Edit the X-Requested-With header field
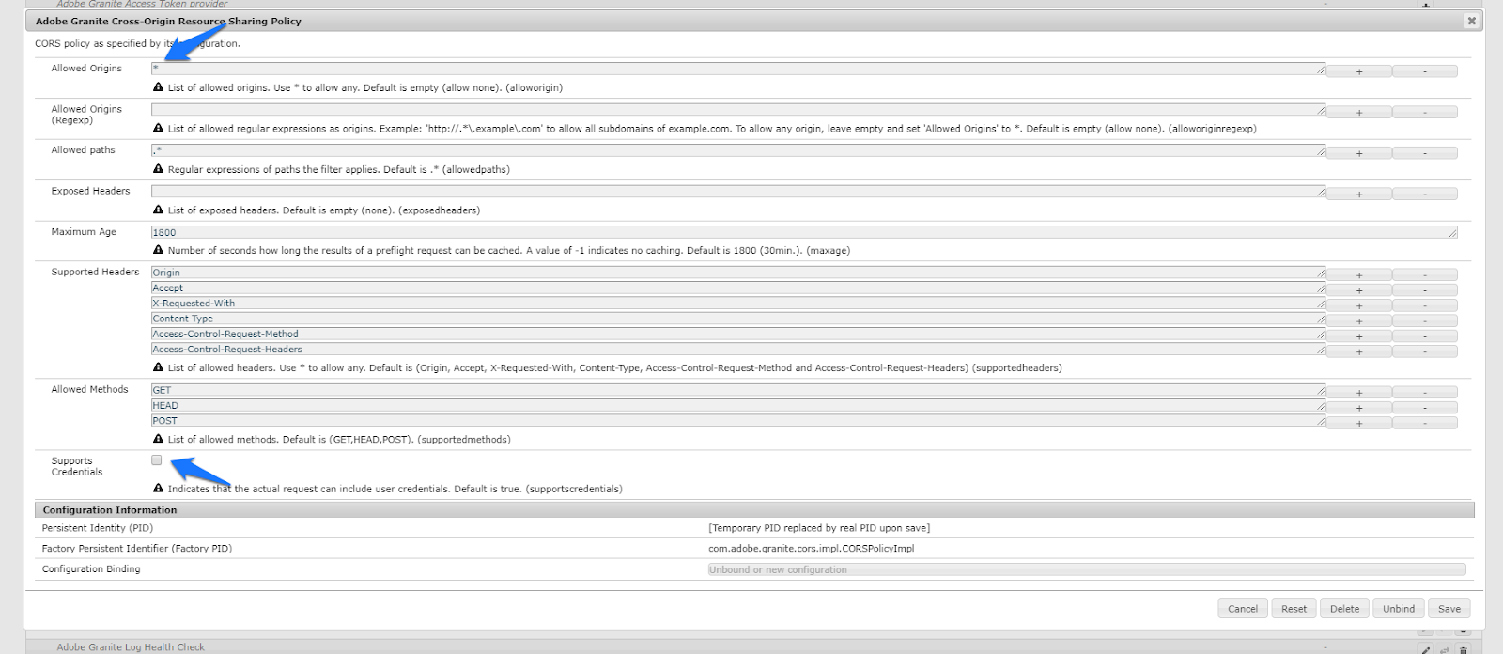Screen dimensions: 1503x654 pyautogui.click(x=738, y=304)
